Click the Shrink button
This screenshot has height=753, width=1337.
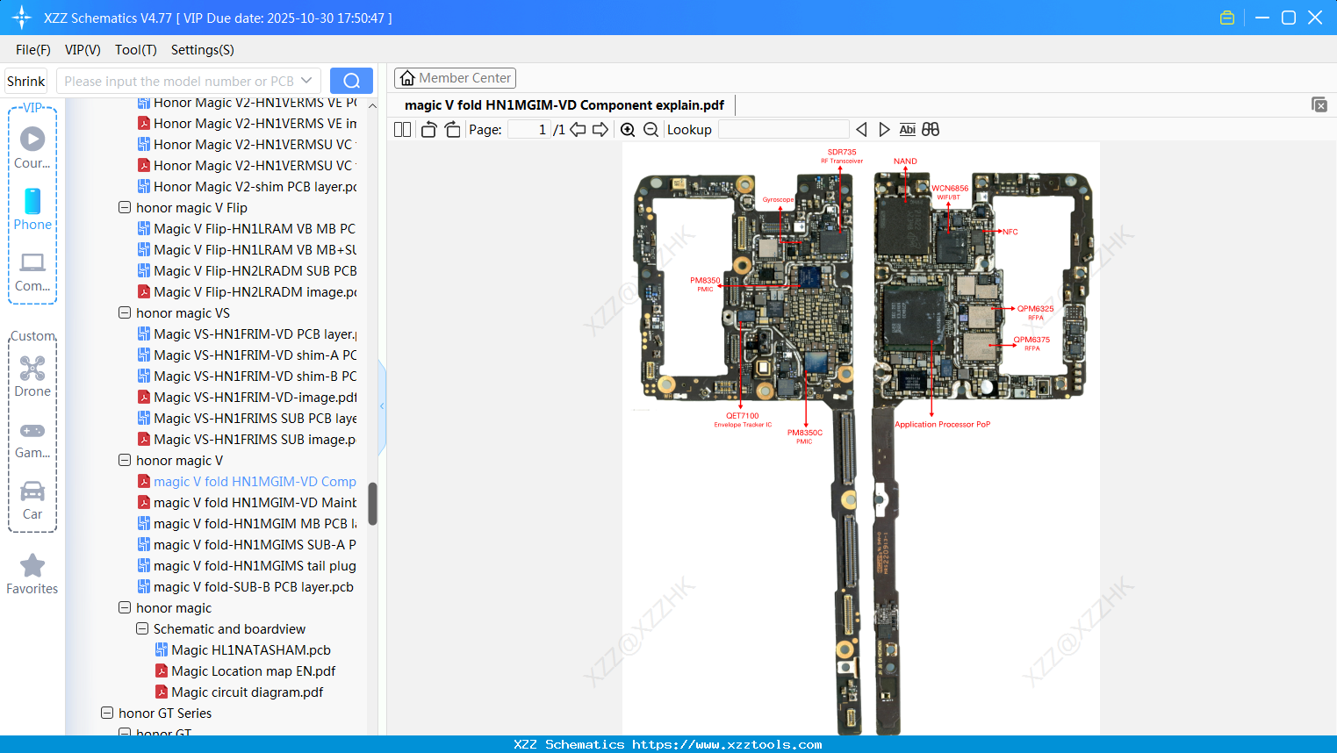[25, 81]
